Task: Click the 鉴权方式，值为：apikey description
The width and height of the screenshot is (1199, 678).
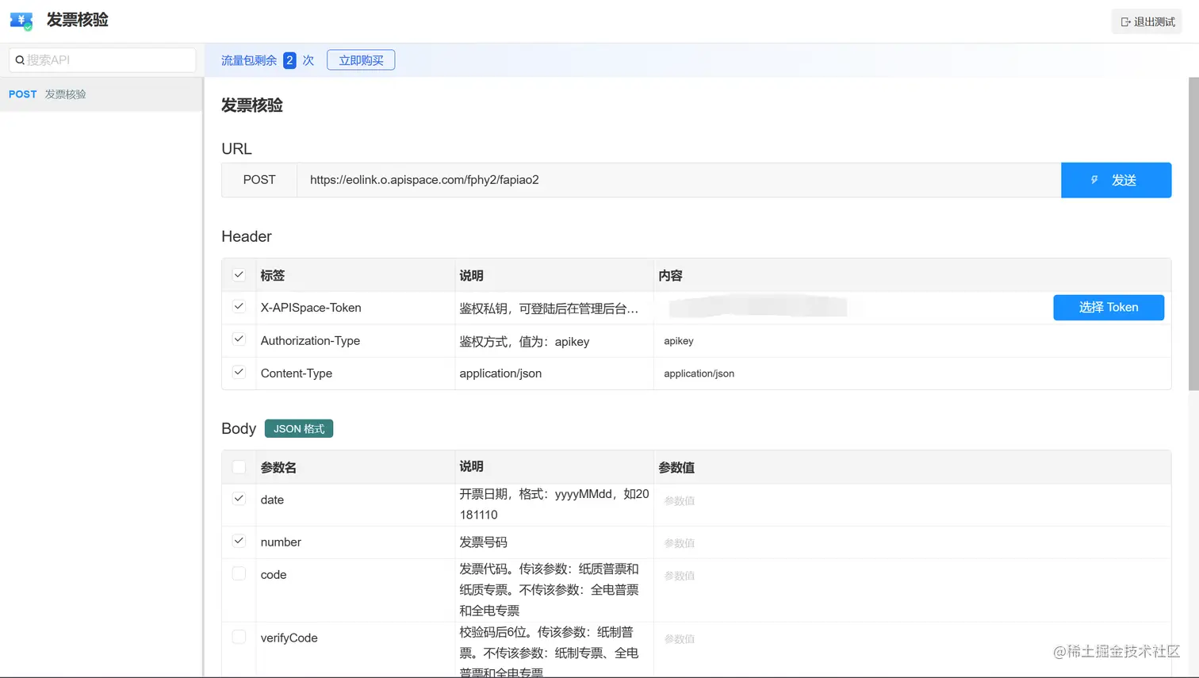Action: click(524, 342)
